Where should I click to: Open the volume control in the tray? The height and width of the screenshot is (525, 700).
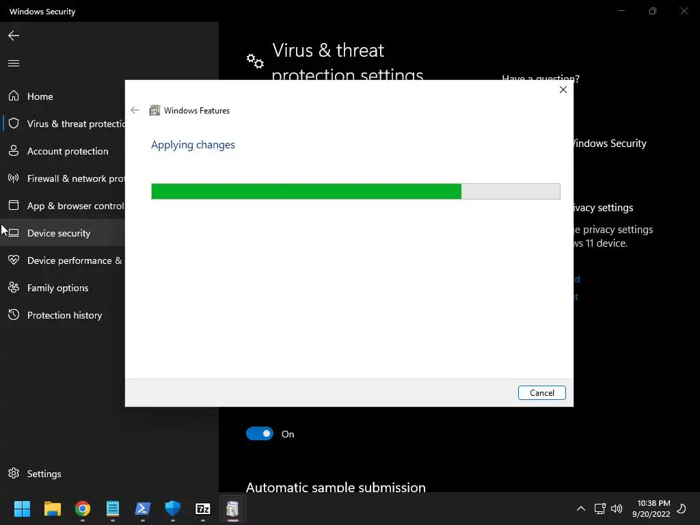point(617,509)
